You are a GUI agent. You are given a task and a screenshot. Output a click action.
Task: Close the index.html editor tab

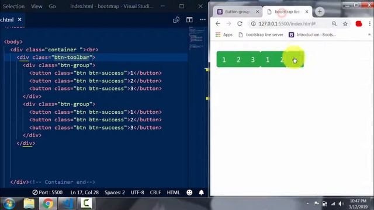click(19, 19)
